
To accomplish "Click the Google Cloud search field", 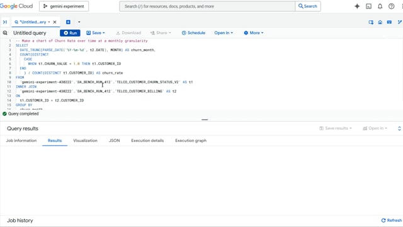I will click(x=207, y=6).
